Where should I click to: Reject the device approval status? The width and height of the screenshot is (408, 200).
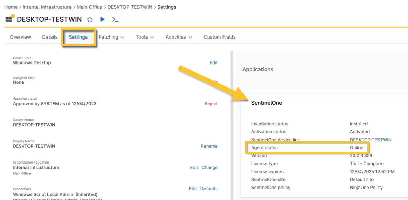[211, 104]
